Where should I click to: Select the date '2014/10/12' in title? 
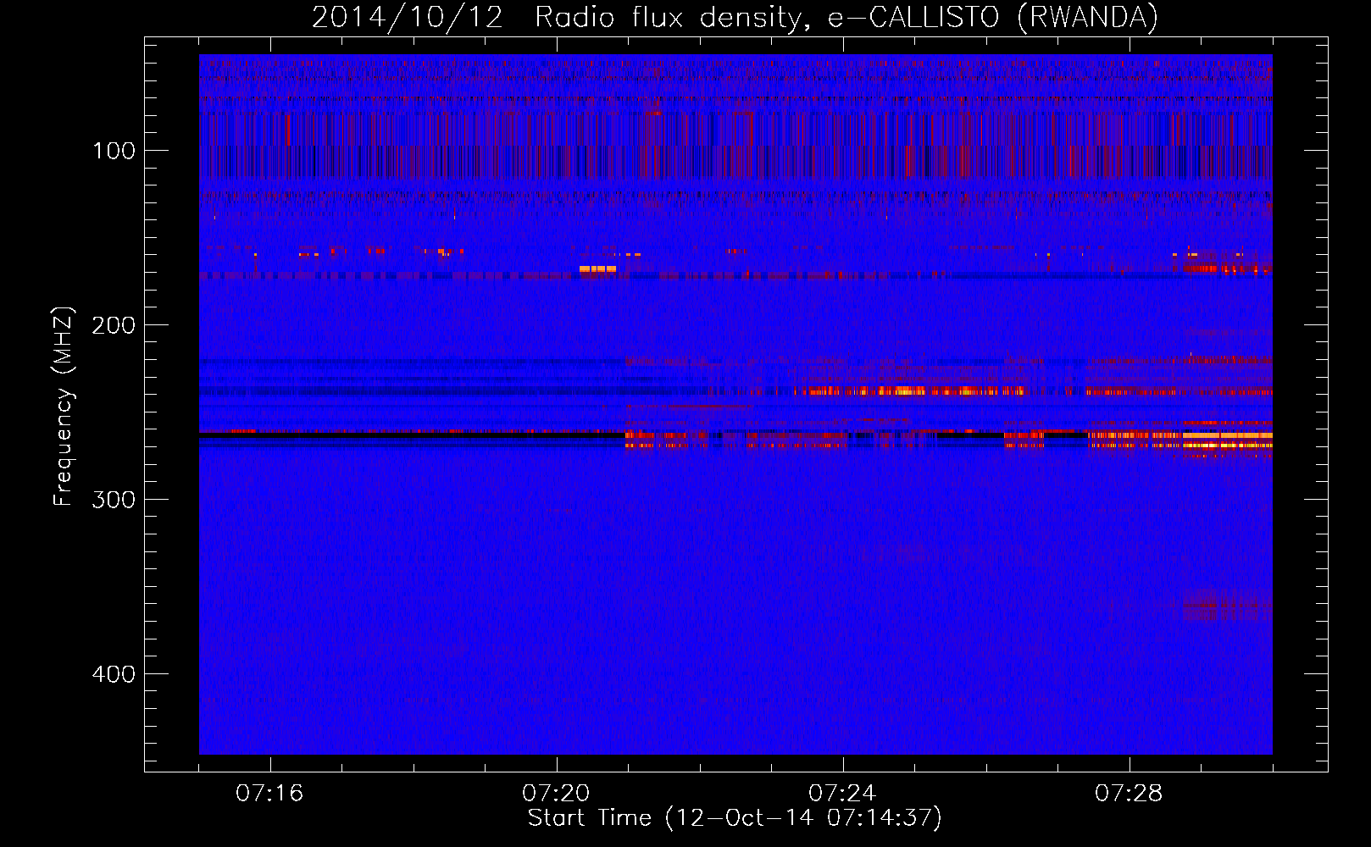[408, 18]
